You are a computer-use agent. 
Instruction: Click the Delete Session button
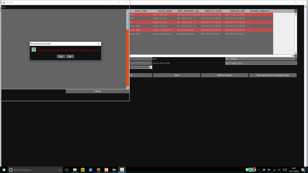[225, 75]
